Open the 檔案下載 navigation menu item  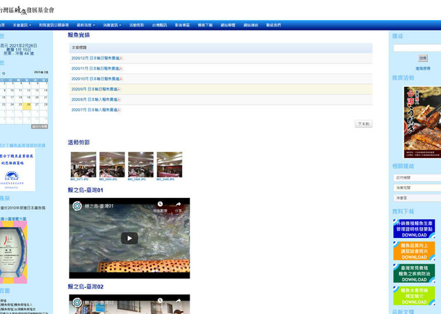(205, 25)
